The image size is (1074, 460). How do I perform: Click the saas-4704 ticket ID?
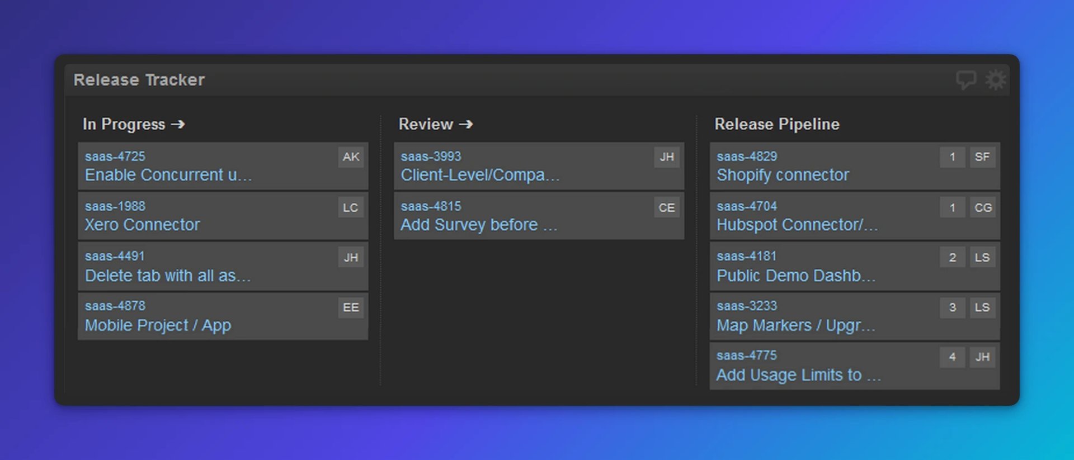click(747, 206)
